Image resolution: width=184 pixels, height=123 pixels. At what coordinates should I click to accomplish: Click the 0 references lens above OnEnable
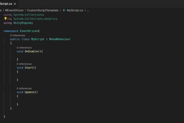point(24,48)
